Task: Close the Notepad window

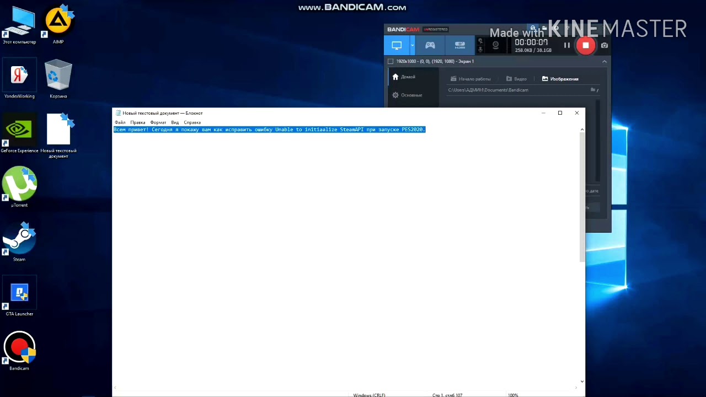Action: pyautogui.click(x=577, y=113)
